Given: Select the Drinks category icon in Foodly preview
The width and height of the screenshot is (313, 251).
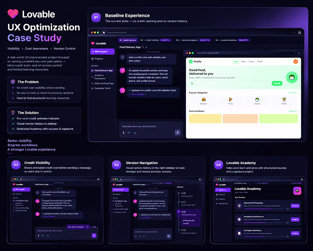Looking at the screenshot, I should [x=284, y=100].
